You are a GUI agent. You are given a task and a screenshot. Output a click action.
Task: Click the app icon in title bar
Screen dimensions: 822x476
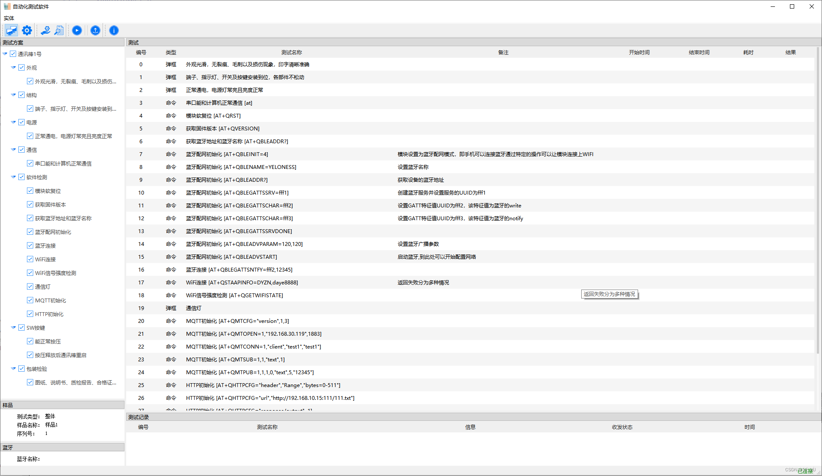(x=7, y=6)
